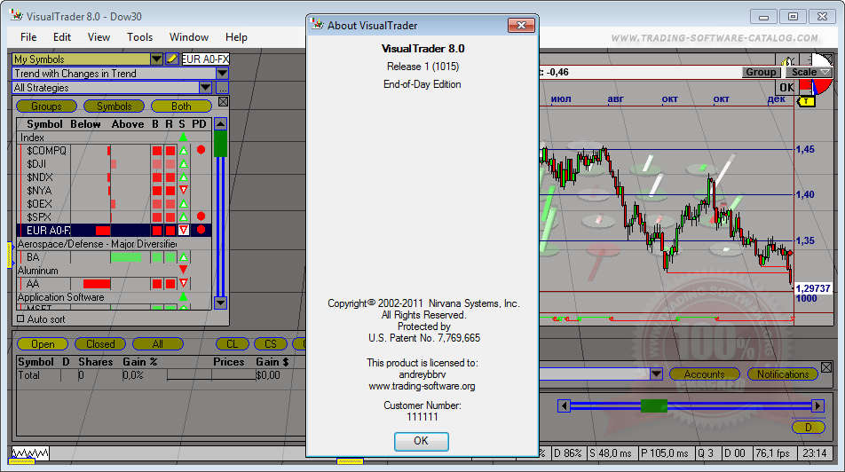Viewport: 845px width, 472px height.
Task: Click the Notifications button
Action: click(x=782, y=374)
